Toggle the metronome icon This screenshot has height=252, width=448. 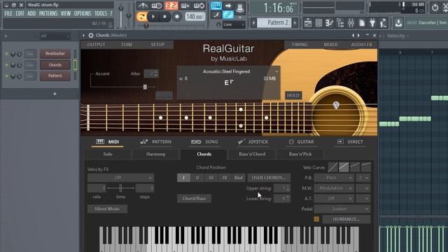coord(143,6)
